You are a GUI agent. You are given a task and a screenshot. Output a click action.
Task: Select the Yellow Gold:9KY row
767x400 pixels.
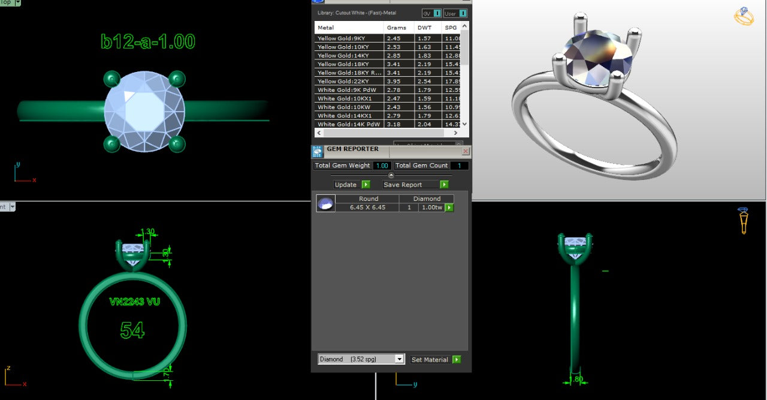point(388,38)
